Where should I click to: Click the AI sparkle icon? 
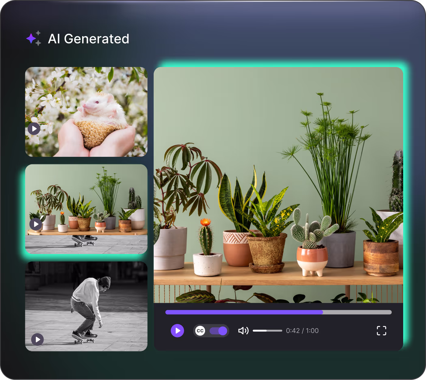pyautogui.click(x=33, y=38)
